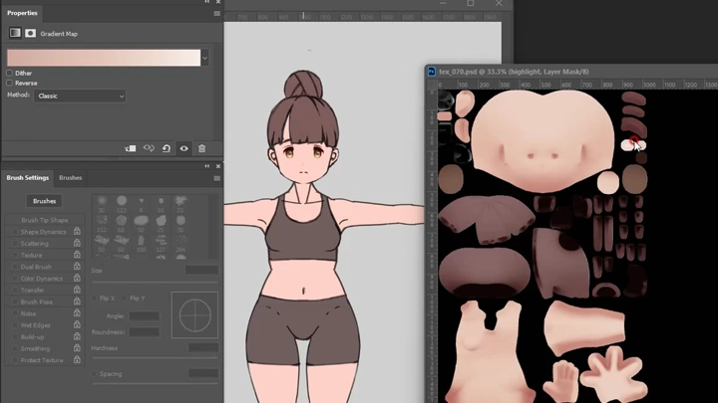The height and width of the screenshot is (403, 718).
Task: Open the Properties panel menu icon
Action: (217, 14)
